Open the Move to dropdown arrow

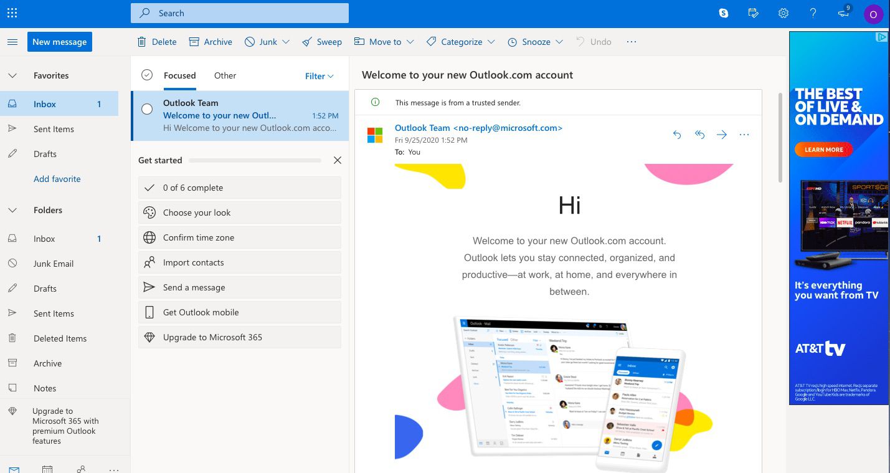[x=410, y=42]
